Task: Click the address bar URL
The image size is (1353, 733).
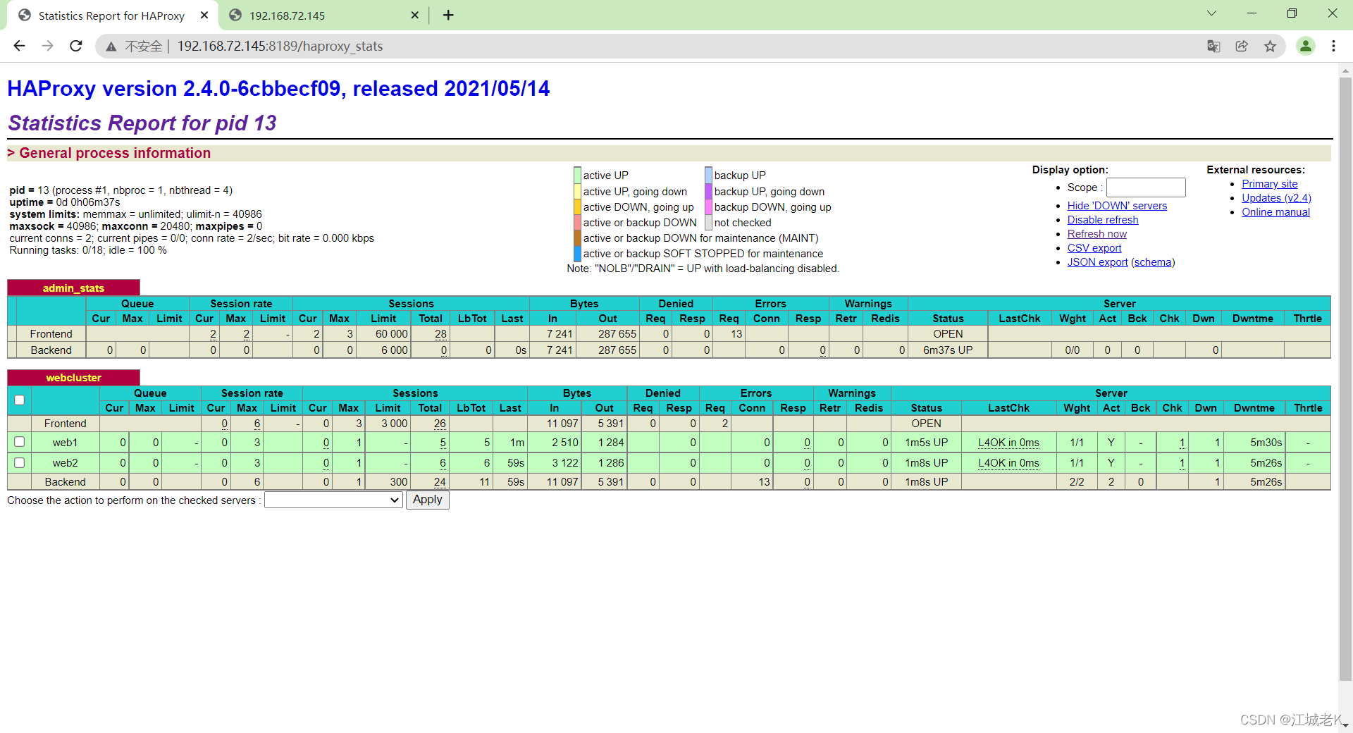Action: tap(280, 47)
